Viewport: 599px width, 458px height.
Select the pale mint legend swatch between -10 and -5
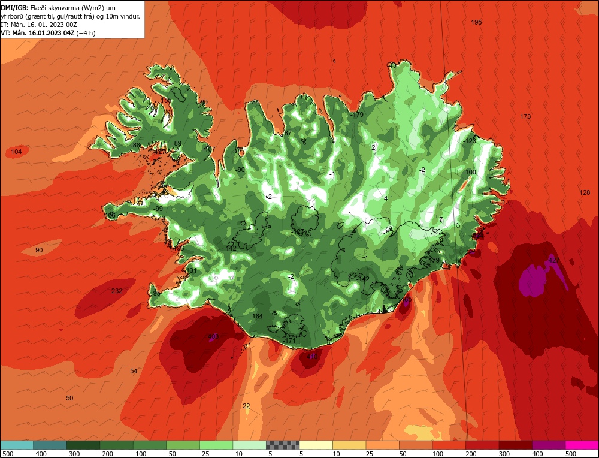249,445
